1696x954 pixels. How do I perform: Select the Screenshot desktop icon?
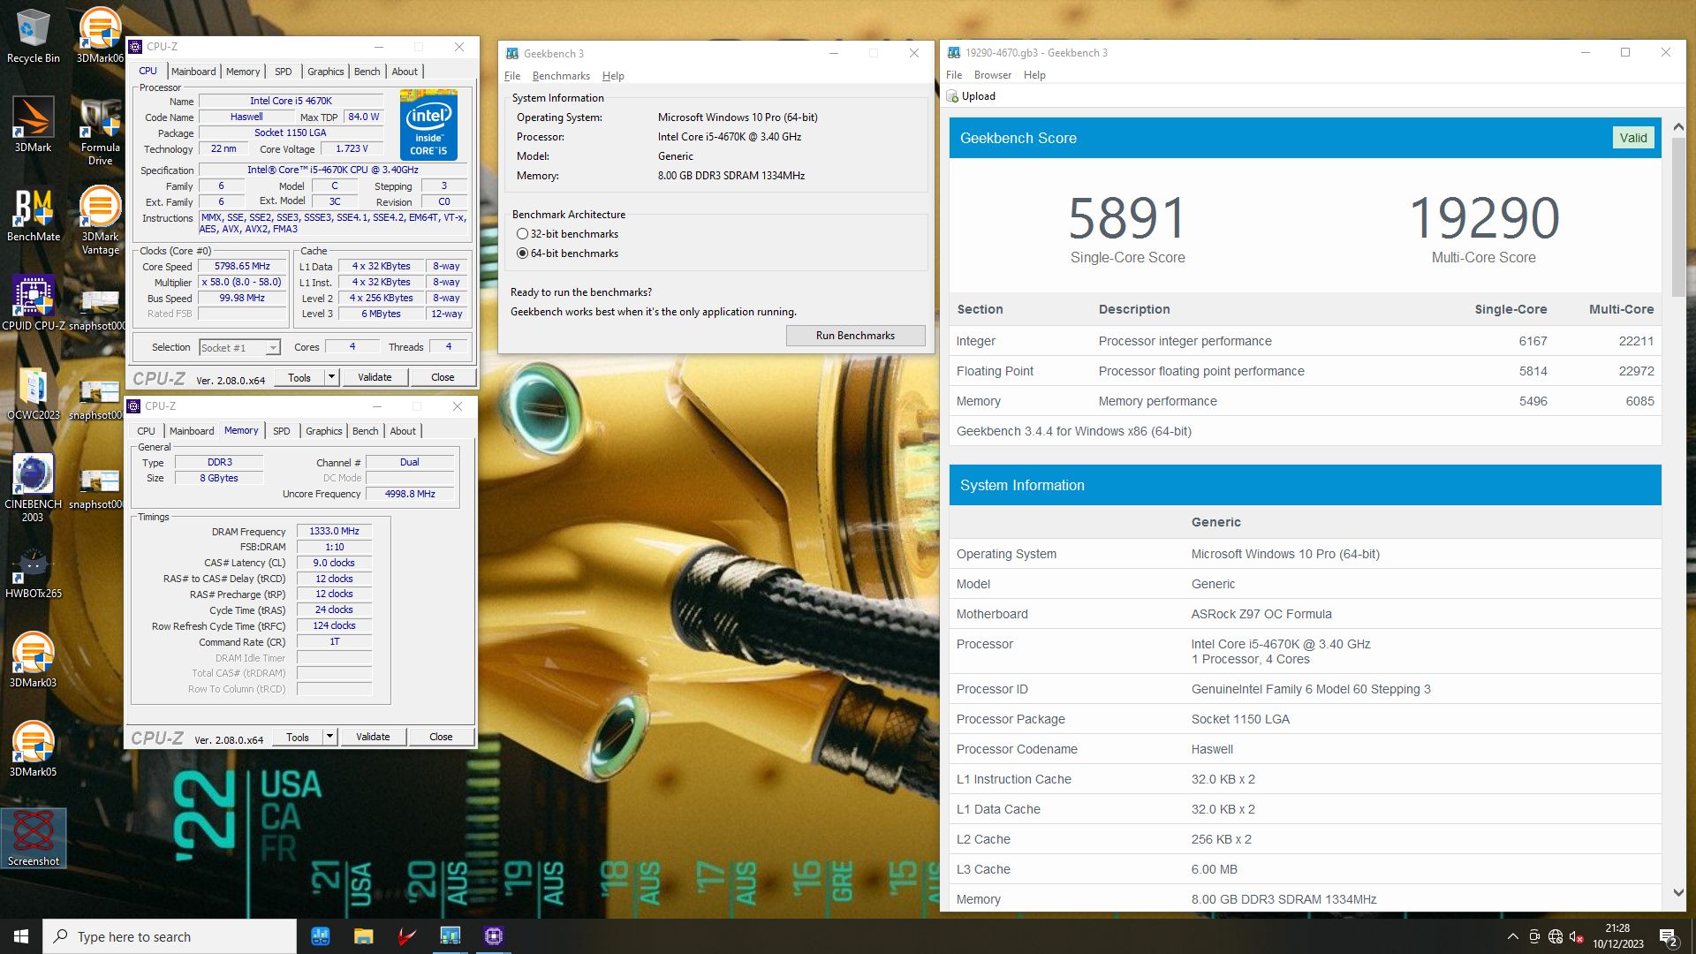pos(34,837)
